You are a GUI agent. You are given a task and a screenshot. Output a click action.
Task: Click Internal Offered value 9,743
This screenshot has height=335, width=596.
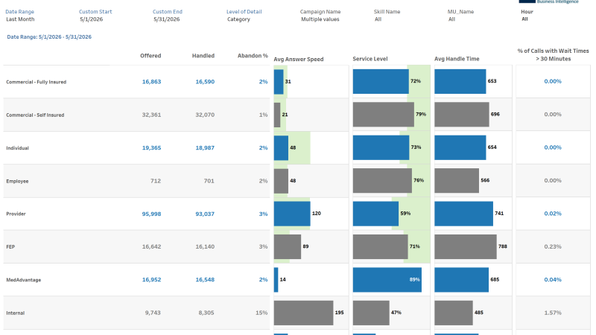click(153, 313)
